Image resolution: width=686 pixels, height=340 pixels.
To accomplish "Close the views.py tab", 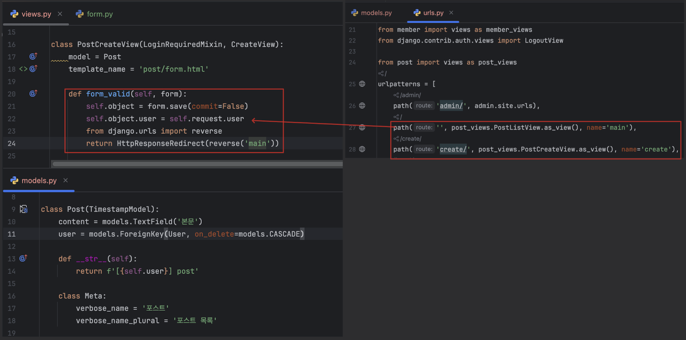I will pyautogui.click(x=60, y=14).
